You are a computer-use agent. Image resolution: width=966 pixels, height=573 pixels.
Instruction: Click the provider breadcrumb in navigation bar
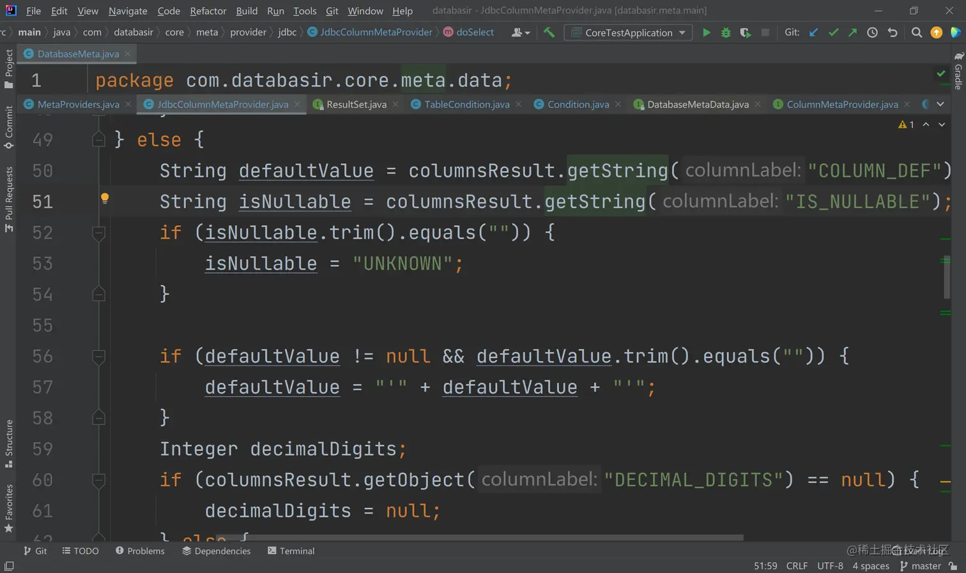pyautogui.click(x=248, y=33)
